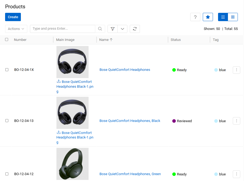Click the magnifier search icon
The image size is (244, 181).
coord(100,29)
